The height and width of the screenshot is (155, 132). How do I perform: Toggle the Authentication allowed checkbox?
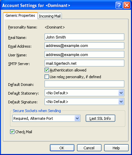(47, 70)
